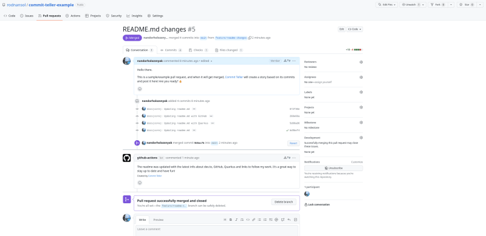Apply bold formatting in the comment editor

coord(231,220)
